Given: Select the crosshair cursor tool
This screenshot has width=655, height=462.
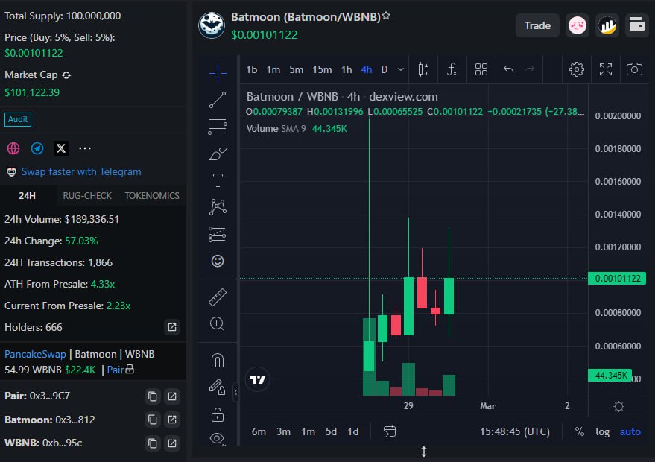Looking at the screenshot, I should pos(218,74).
